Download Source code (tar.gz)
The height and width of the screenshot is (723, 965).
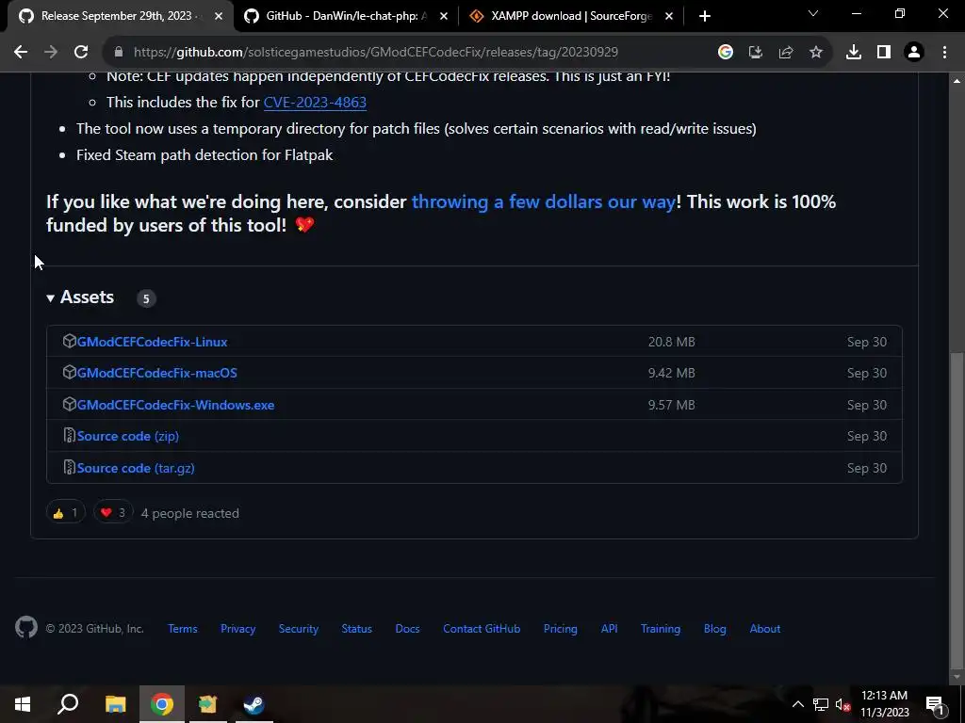click(136, 468)
